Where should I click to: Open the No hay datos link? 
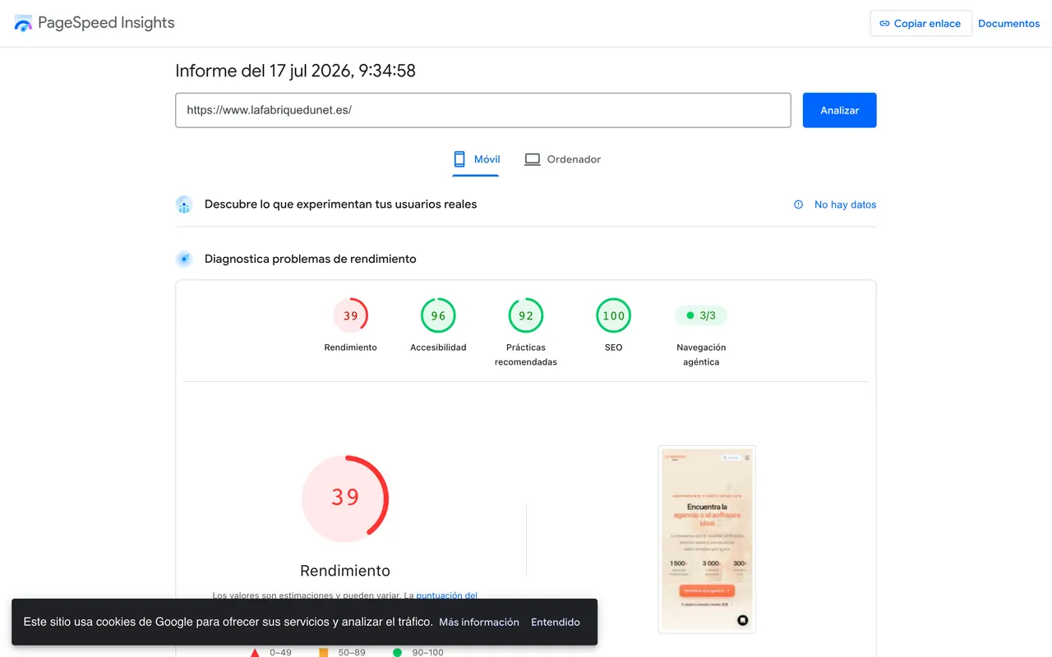click(846, 204)
